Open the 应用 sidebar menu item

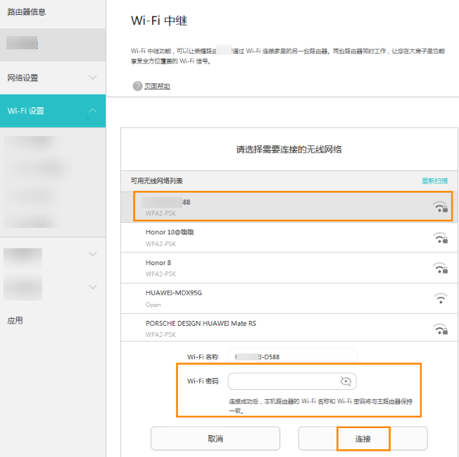(15, 320)
